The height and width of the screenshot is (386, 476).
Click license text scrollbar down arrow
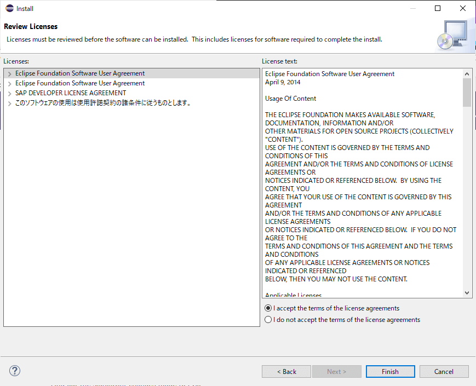pos(467,293)
